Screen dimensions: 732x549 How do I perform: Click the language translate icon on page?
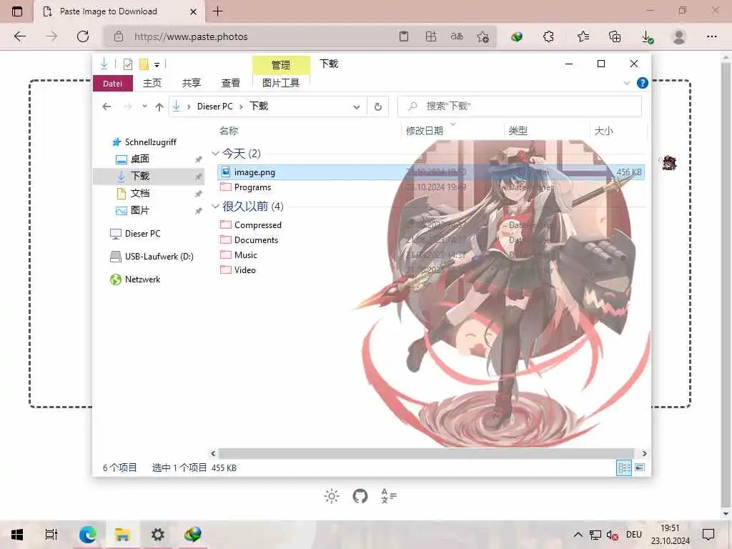click(x=388, y=496)
